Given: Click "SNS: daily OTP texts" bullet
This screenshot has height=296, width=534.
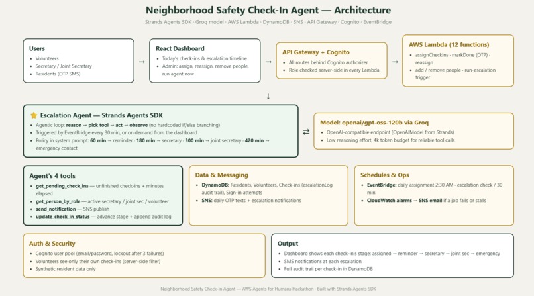Looking at the screenshot, I should pos(251,201).
